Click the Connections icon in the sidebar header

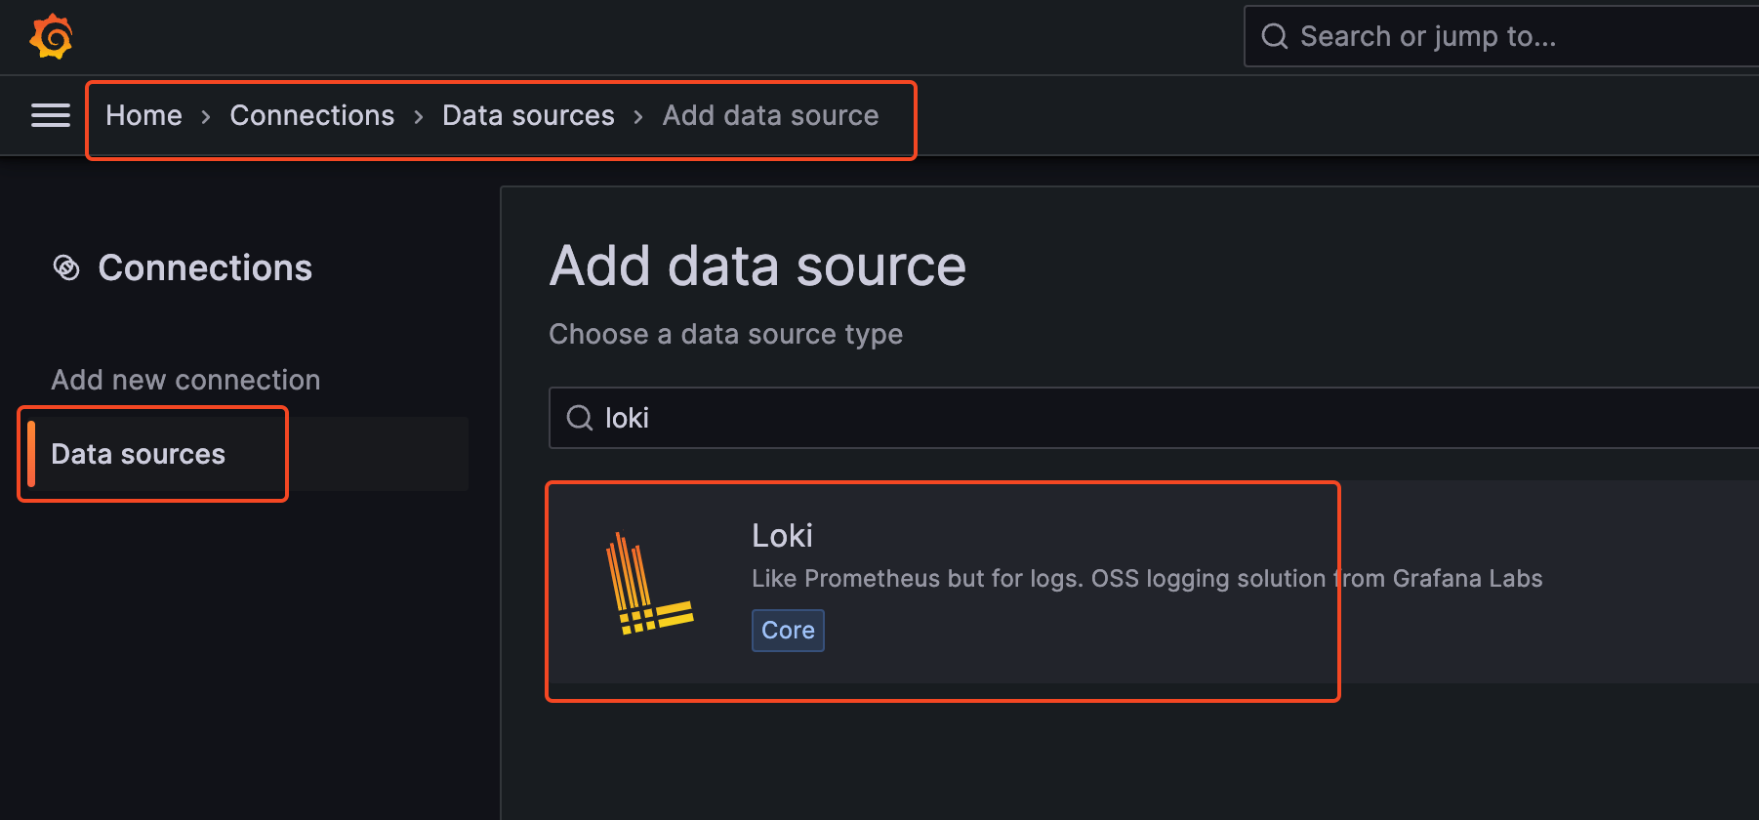66,267
